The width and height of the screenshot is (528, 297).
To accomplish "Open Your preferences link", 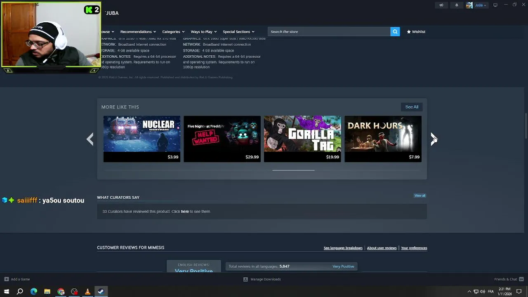I will 414,248.
